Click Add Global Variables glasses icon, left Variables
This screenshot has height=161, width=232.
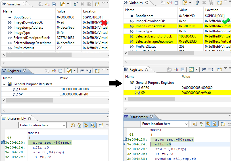click(76, 4)
